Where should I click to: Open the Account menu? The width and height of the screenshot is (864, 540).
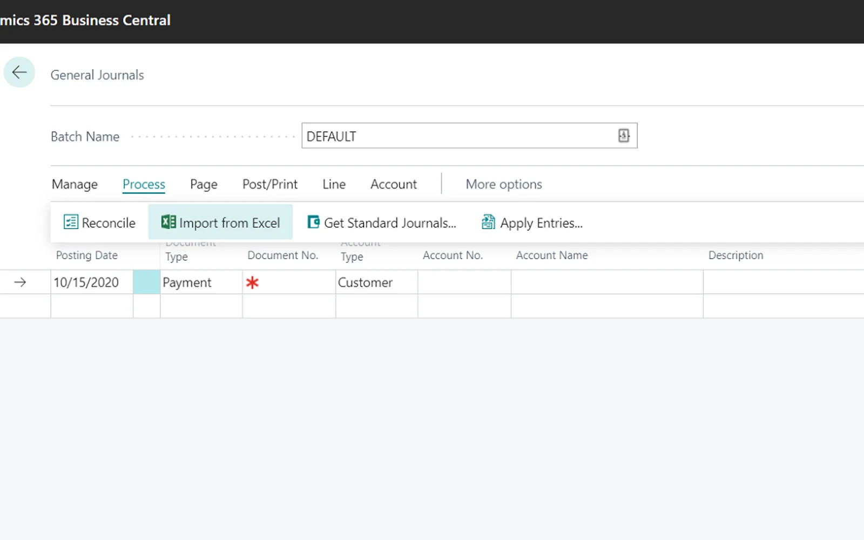394,184
